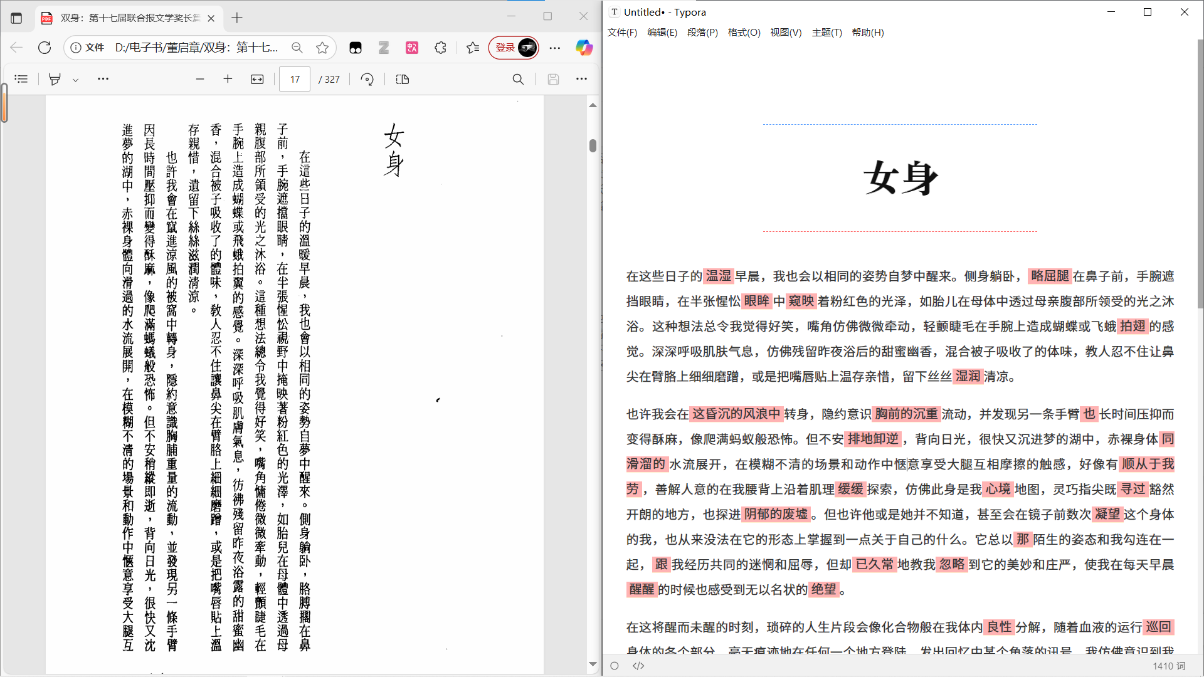Screen dimensions: 1204x677
Task: Open word count 1410 词 details
Action: [x=1168, y=666]
